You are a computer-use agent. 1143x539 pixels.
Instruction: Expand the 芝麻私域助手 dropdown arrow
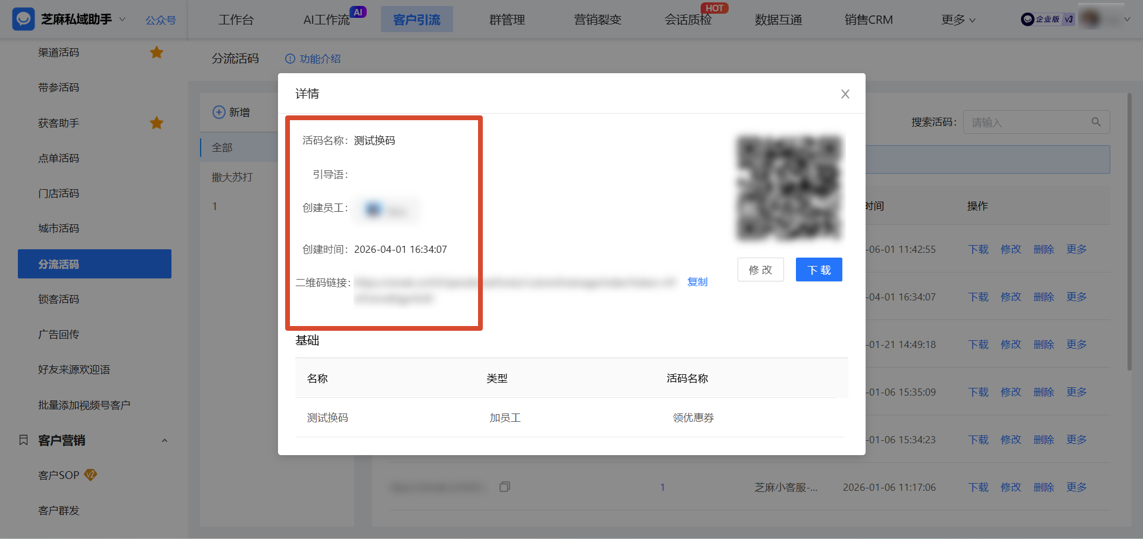tap(123, 19)
